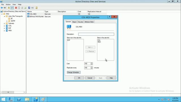The image size is (181, 102).
Task: Switch to the Attribute Editor tab
Action: [89, 22]
